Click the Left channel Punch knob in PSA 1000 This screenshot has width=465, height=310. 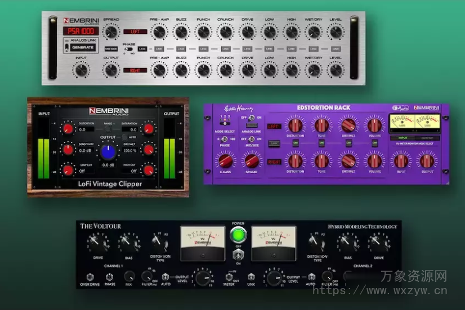pos(203,32)
